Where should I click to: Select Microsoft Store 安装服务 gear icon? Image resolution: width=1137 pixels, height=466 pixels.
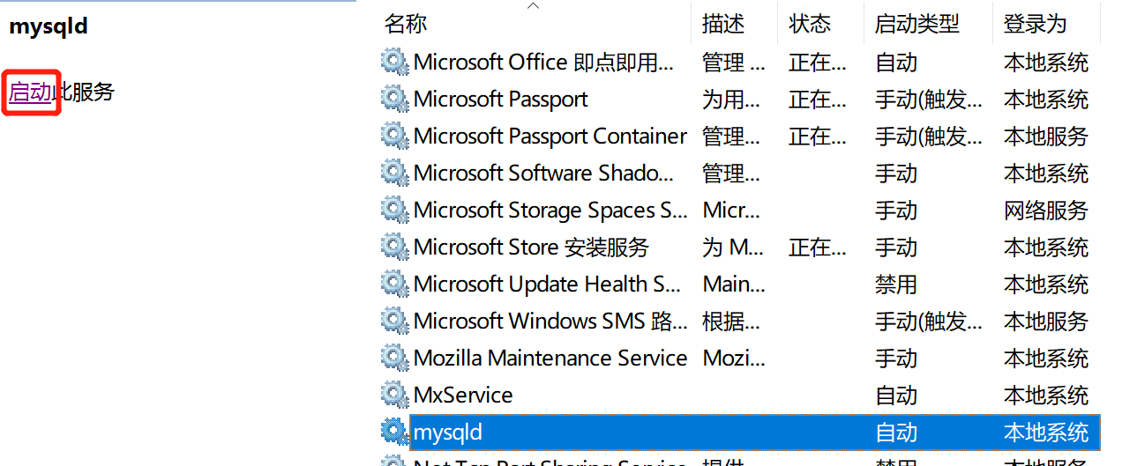click(394, 247)
